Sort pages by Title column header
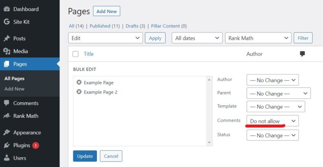 [89, 54]
